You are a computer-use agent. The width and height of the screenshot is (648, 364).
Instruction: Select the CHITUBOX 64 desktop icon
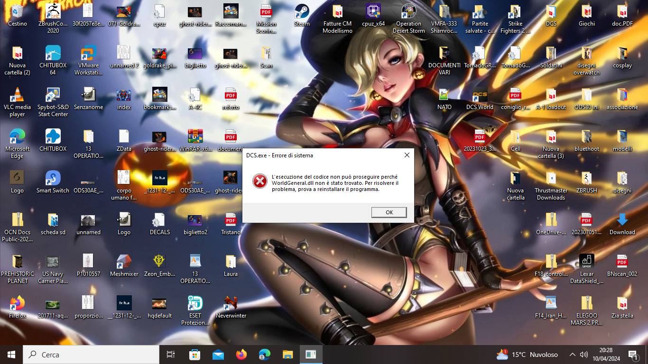[53, 60]
